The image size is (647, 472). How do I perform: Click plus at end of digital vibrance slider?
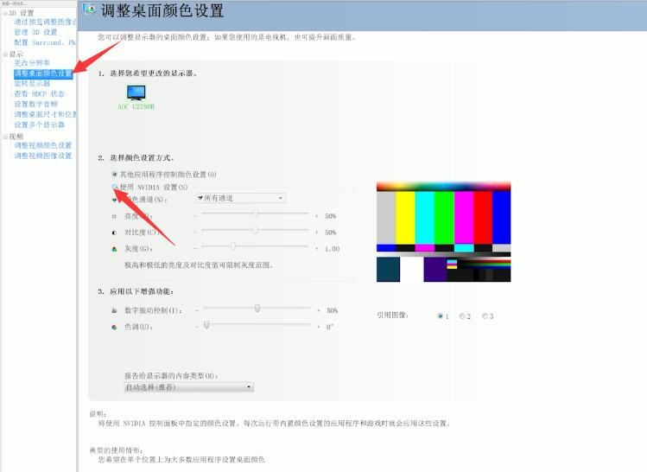[318, 310]
